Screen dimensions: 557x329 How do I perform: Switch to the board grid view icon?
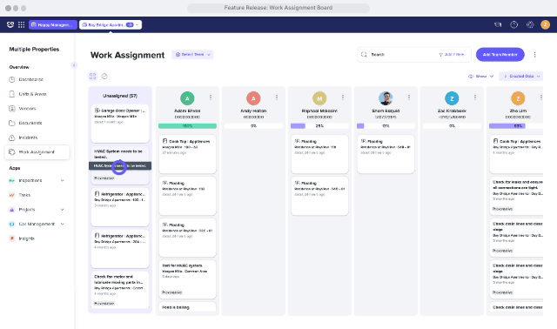[93, 76]
